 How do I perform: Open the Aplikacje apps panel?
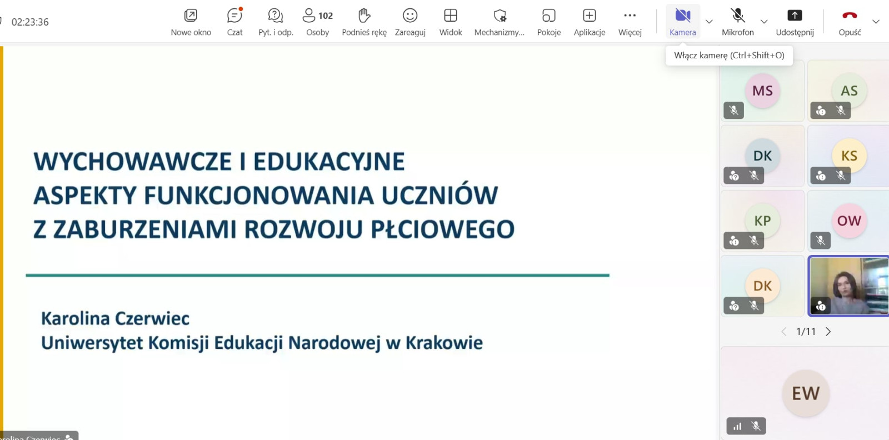point(589,22)
